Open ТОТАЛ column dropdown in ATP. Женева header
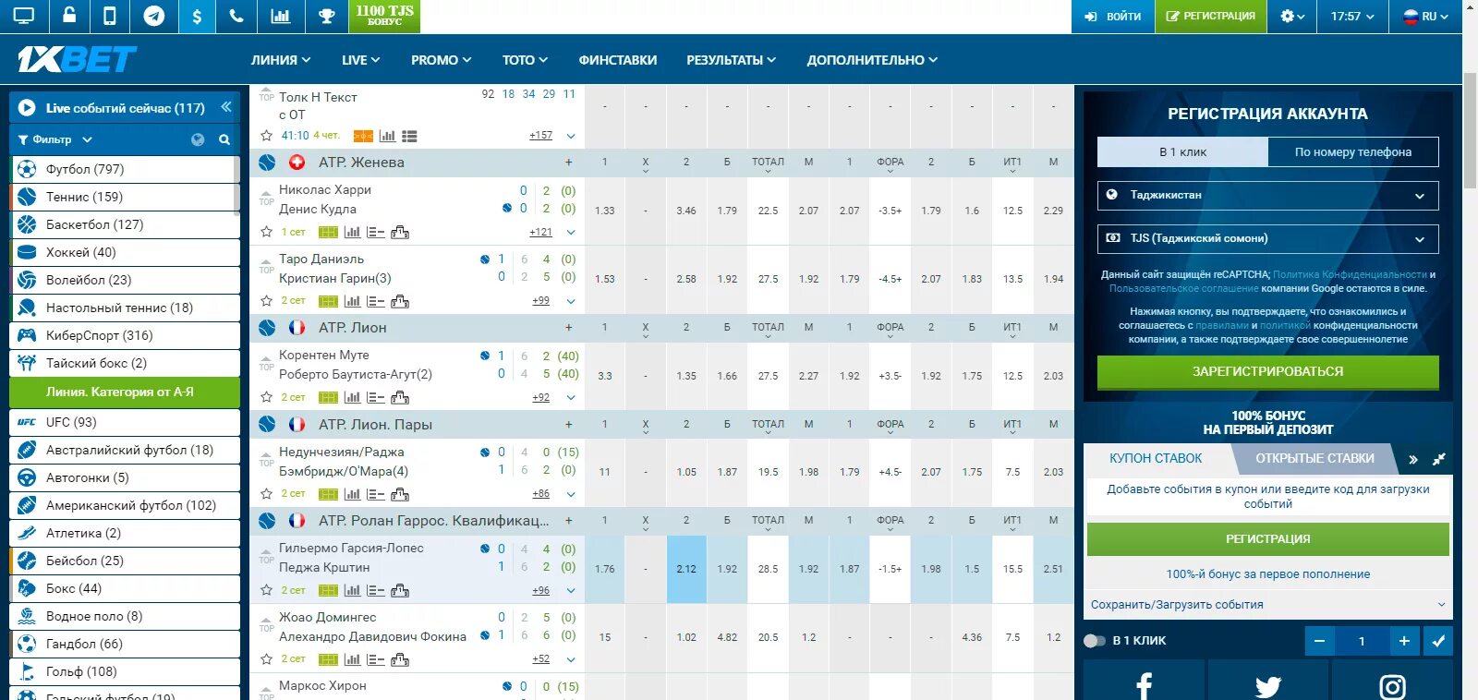The height and width of the screenshot is (700, 1478). (x=768, y=163)
